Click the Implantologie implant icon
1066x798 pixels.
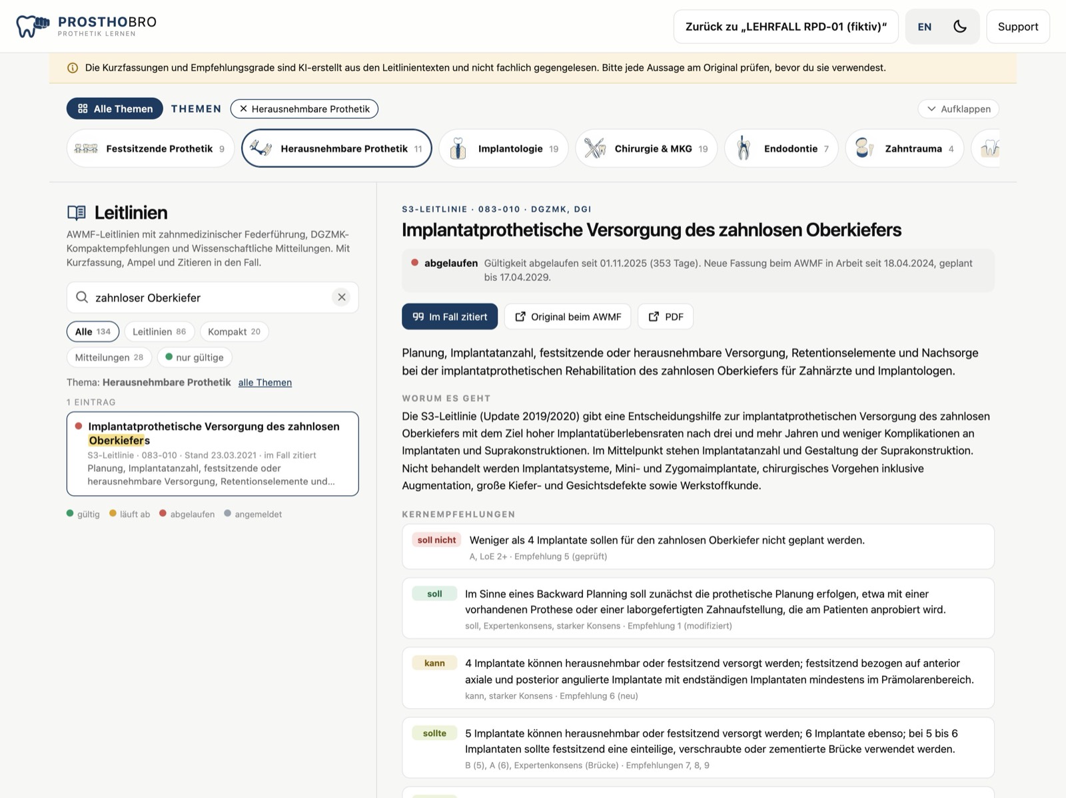[458, 148]
